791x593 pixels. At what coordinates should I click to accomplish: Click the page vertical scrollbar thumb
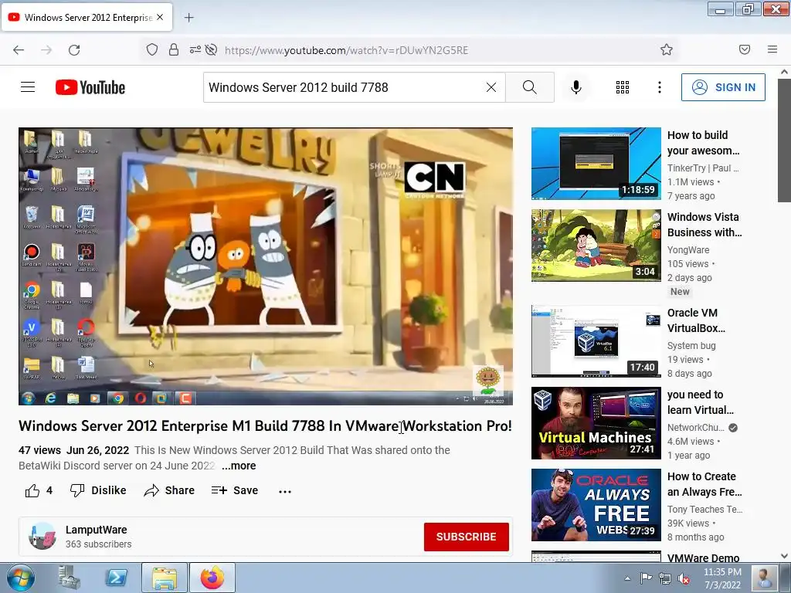click(x=785, y=141)
